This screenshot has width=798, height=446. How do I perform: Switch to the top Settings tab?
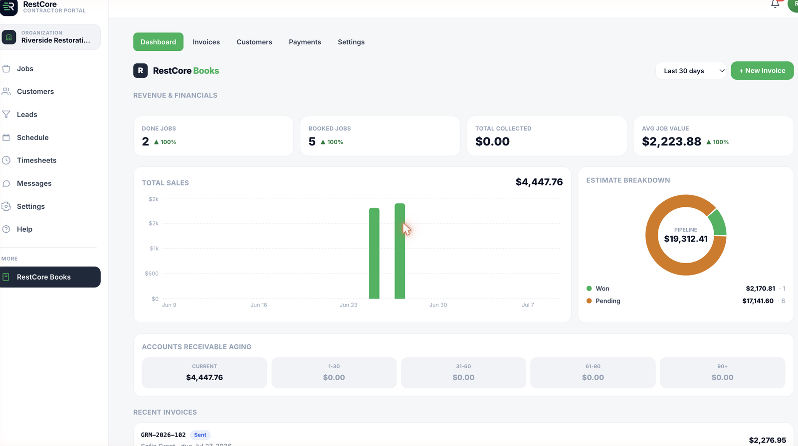coord(351,42)
